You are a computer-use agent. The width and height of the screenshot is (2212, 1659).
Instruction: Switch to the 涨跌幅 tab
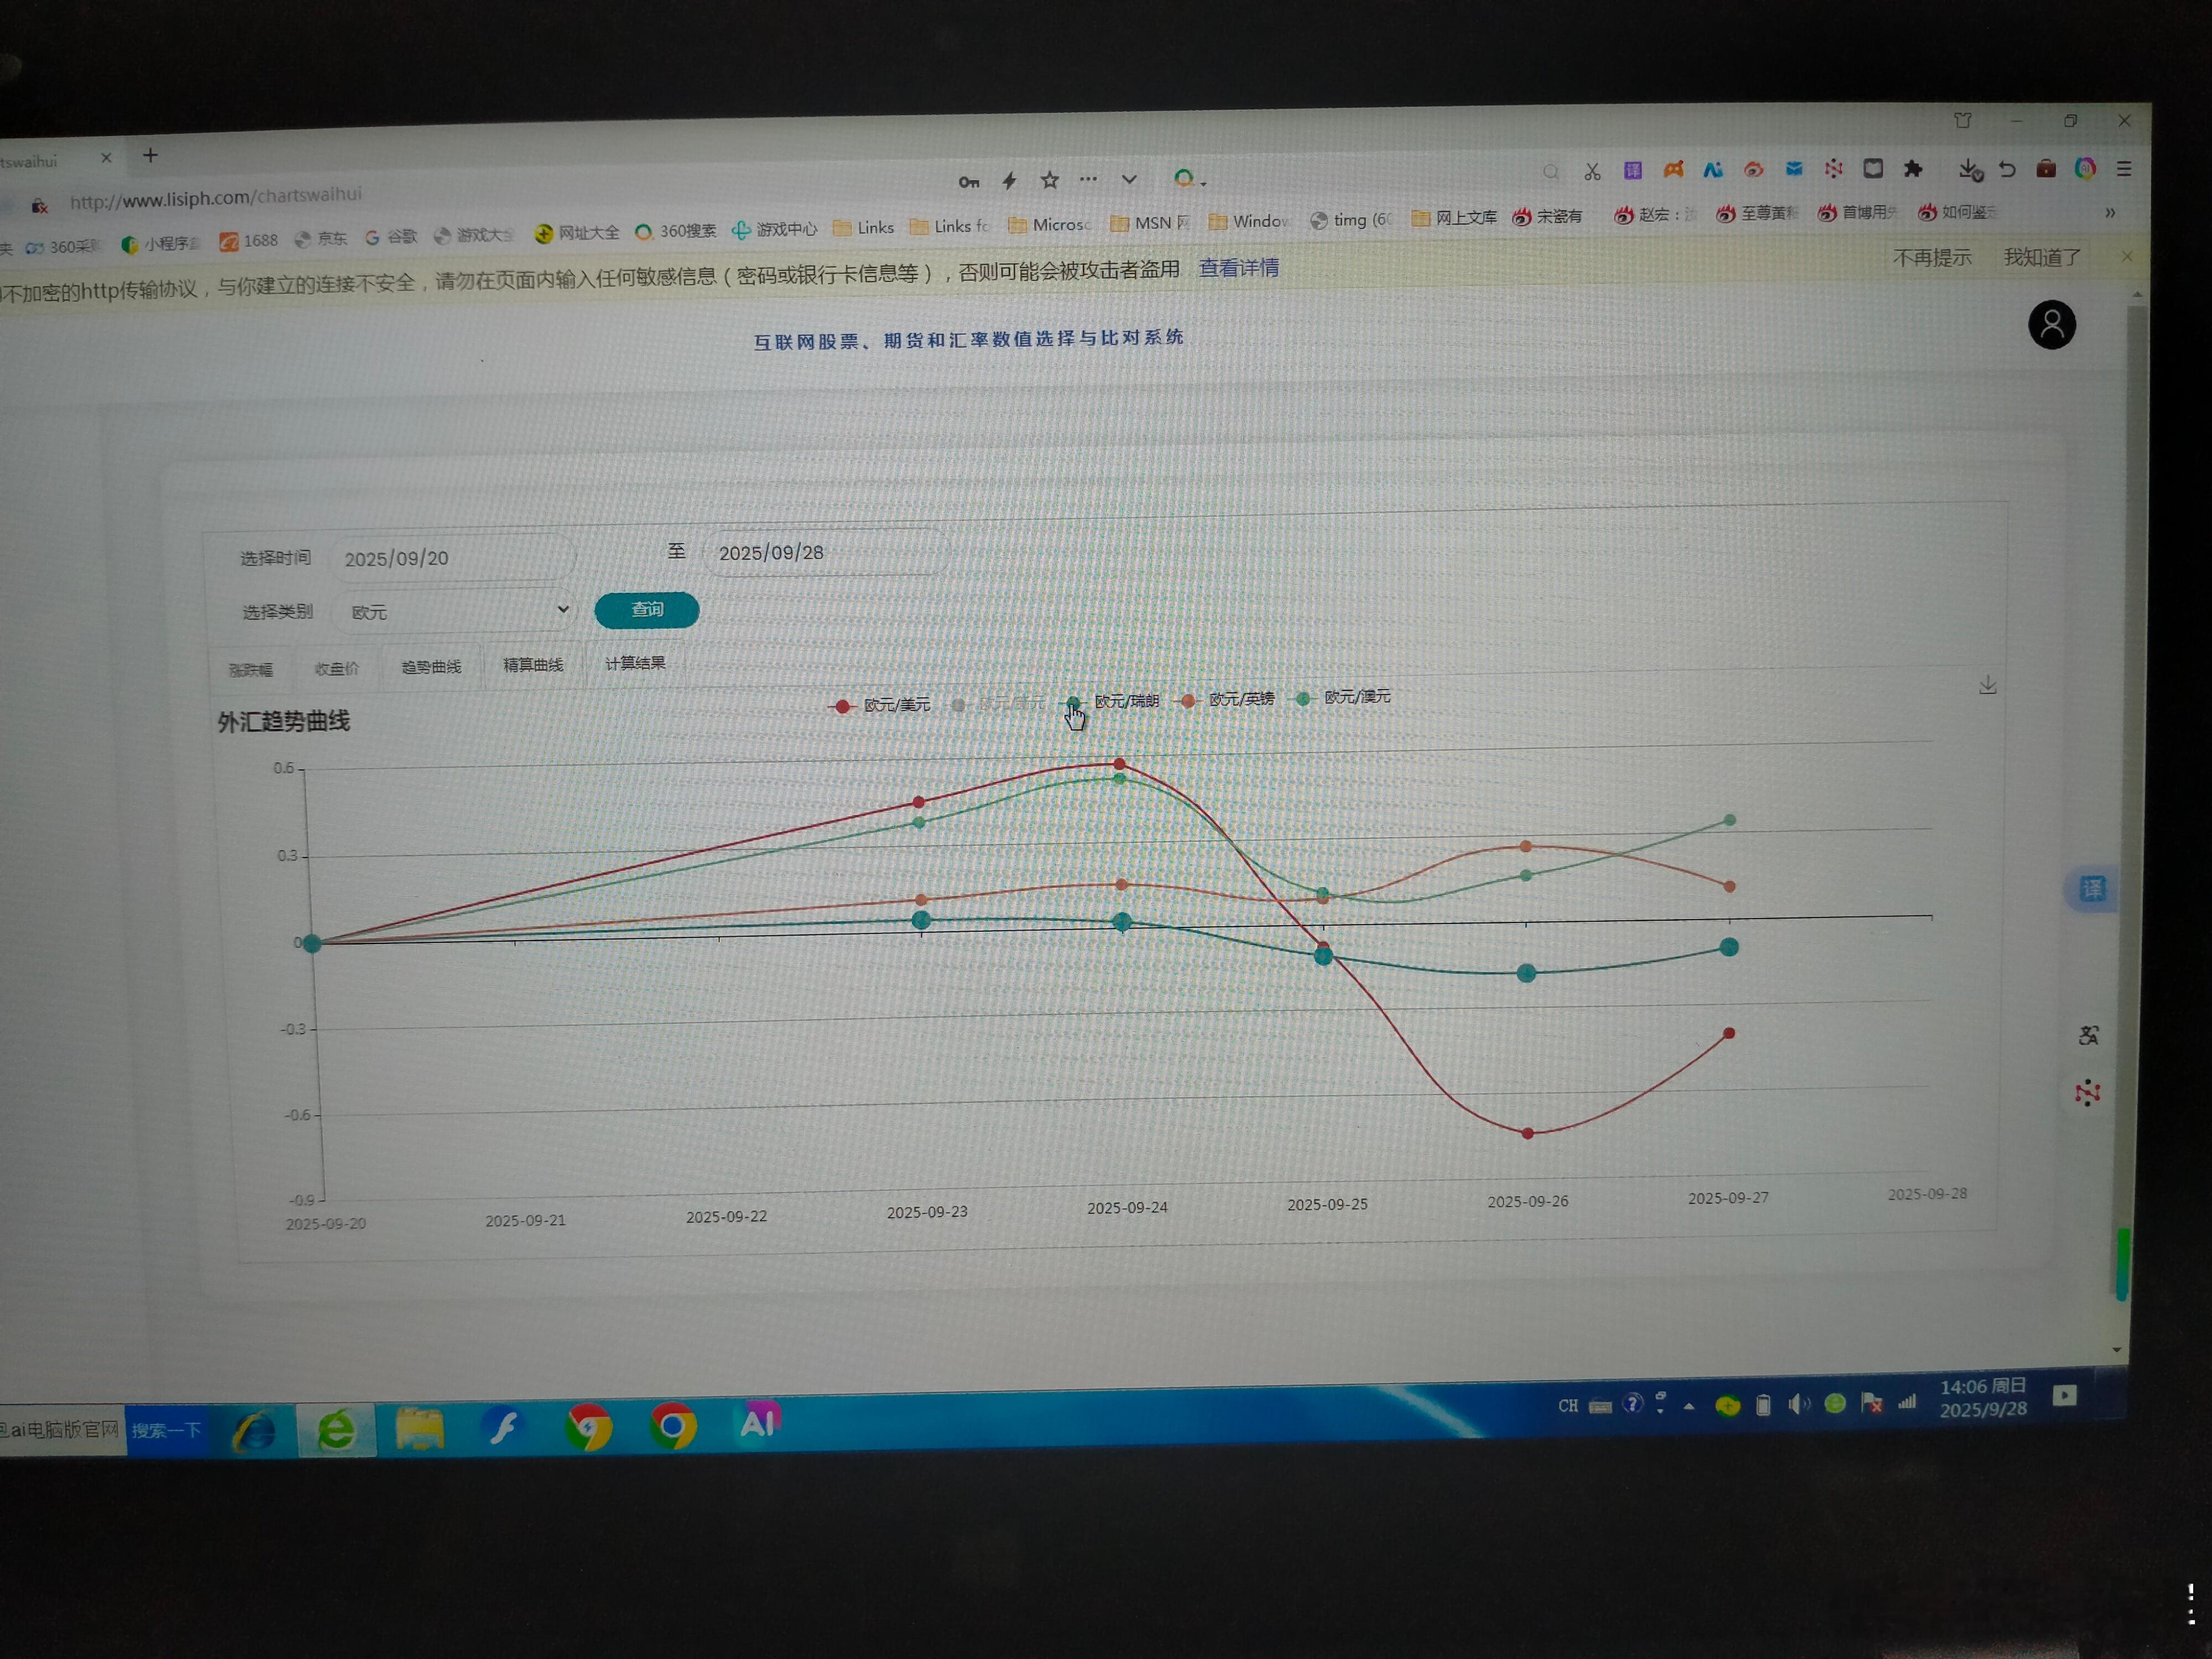click(250, 670)
